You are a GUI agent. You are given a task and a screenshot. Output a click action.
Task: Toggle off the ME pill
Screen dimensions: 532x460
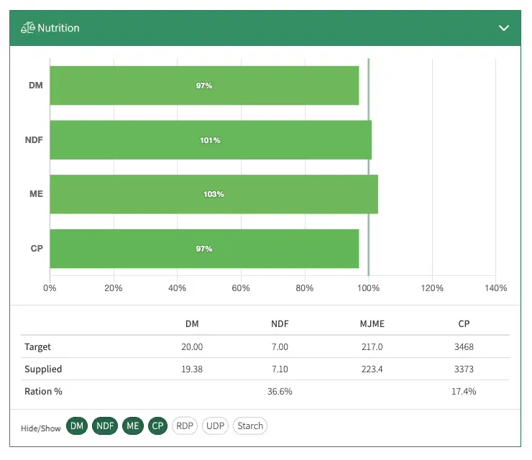pos(133,425)
